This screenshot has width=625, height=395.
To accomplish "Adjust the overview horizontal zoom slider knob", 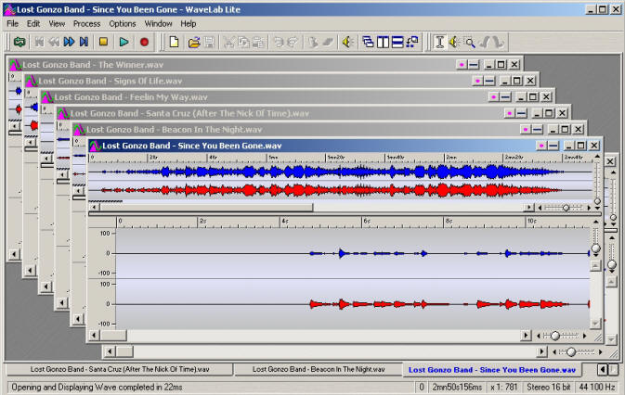I will pyautogui.click(x=566, y=208).
